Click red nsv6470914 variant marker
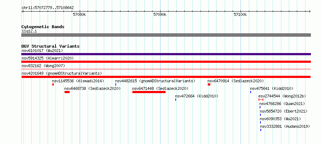 click(209, 84)
